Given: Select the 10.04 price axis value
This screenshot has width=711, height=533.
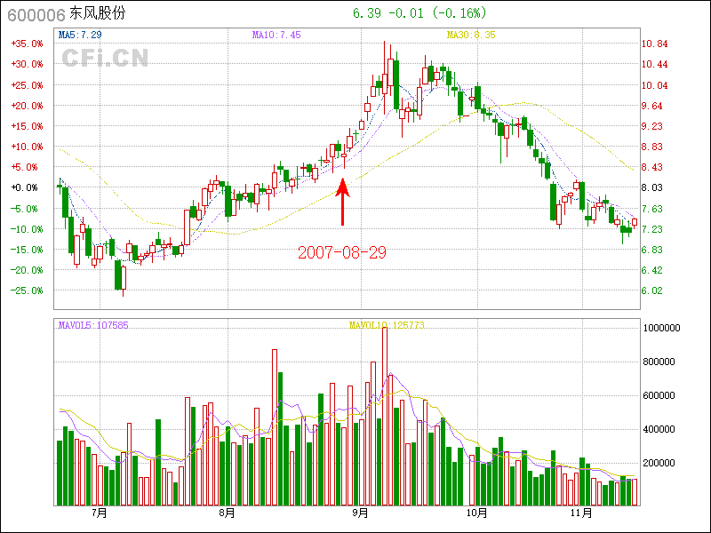Looking at the screenshot, I should click(x=654, y=85).
